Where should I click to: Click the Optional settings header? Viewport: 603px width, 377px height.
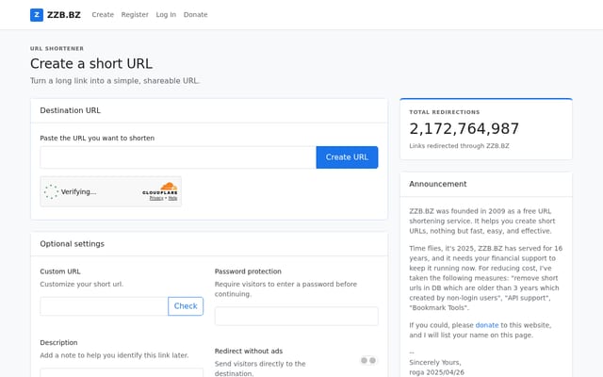(72, 244)
